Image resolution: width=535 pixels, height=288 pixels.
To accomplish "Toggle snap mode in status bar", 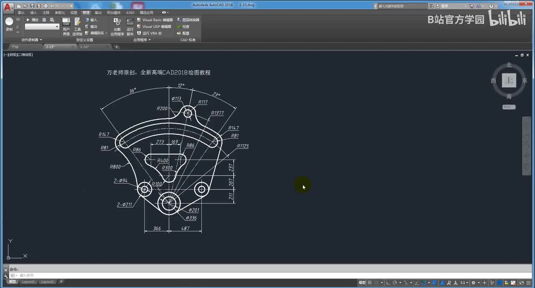I will [x=377, y=283].
